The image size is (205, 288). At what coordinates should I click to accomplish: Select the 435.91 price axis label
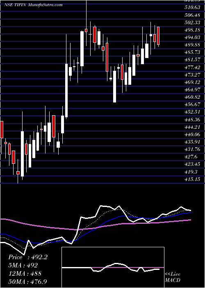[192, 142]
